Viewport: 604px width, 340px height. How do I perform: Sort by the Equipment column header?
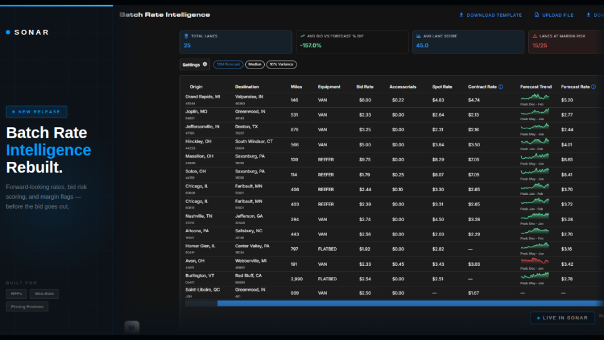click(x=329, y=87)
